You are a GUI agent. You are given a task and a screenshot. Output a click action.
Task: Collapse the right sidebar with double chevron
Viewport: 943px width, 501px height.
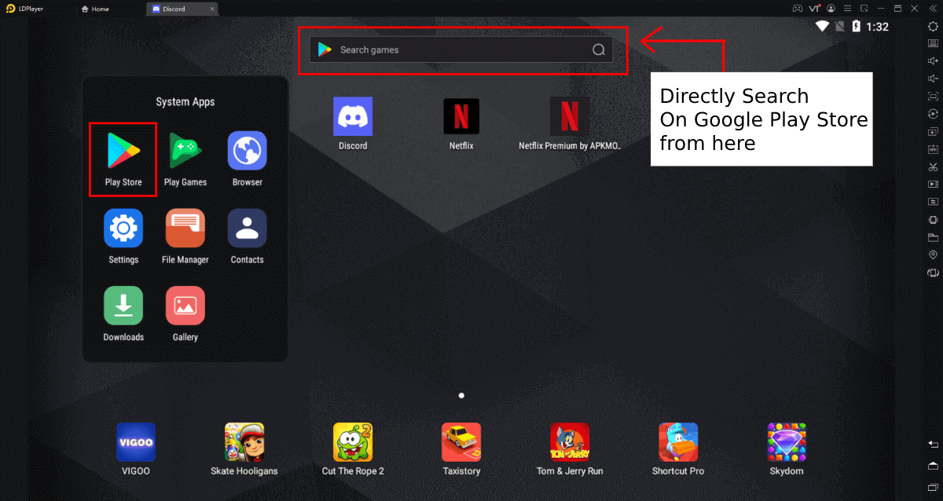(933, 8)
